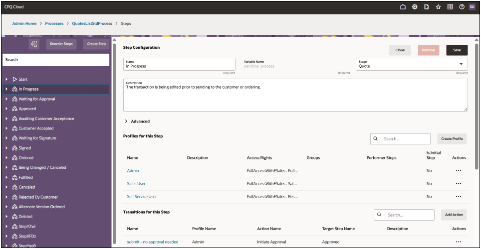The height and width of the screenshot is (249, 481).
Task: Click the step Name input field
Action: (x=179, y=64)
